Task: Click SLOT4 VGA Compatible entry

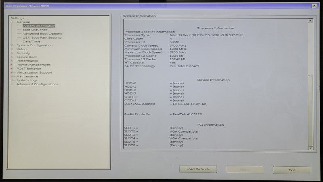Action: pyautogui.click(x=184, y=139)
